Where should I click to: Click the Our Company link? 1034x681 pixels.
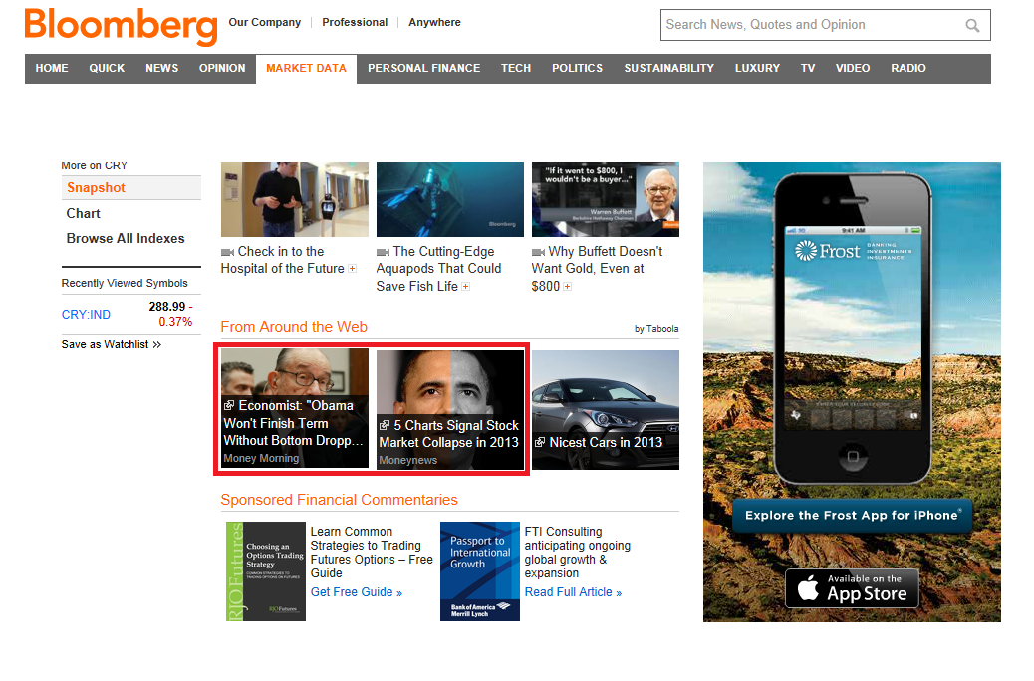[x=264, y=23]
